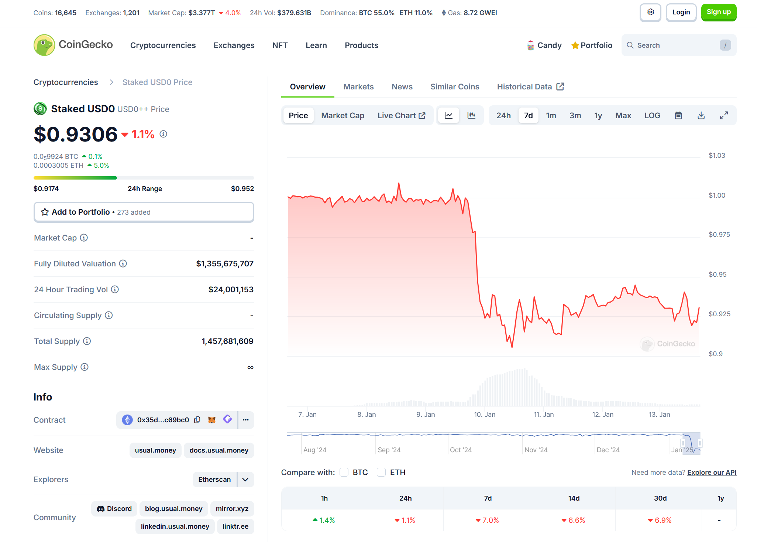Open the Explore our API link
This screenshot has width=757, height=542.
[x=712, y=472]
